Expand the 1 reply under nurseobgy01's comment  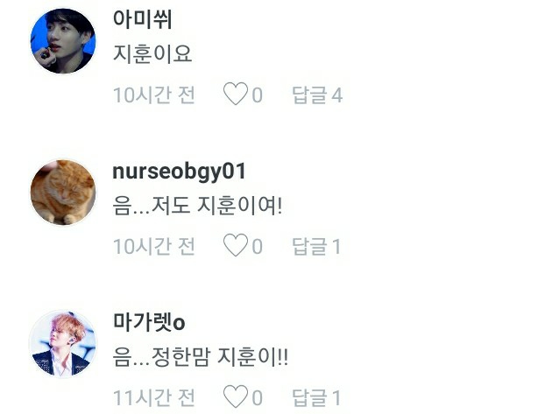click(x=316, y=246)
